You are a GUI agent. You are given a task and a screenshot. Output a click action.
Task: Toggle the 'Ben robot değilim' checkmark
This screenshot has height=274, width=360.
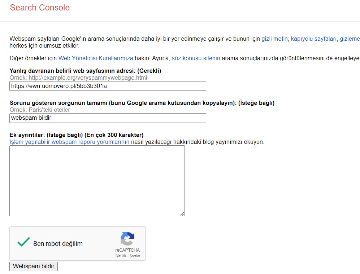coord(23,242)
